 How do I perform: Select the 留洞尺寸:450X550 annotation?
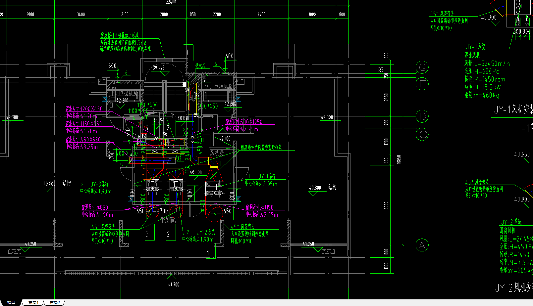click(x=83, y=140)
